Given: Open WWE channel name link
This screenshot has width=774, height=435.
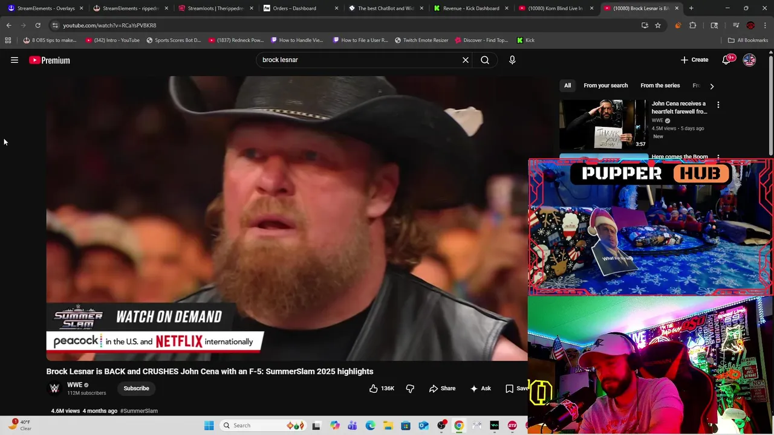Looking at the screenshot, I should click(74, 385).
